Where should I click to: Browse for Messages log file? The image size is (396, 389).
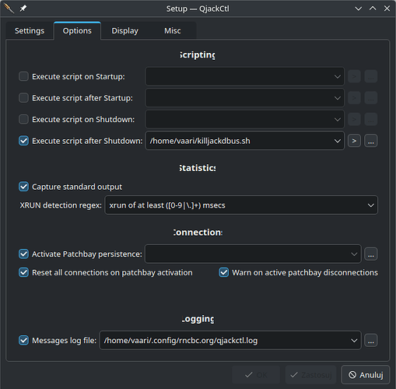(x=371, y=340)
